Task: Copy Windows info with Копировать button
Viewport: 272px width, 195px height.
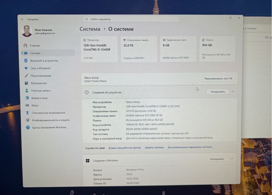Action: coord(217,159)
